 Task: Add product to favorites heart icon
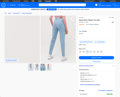(x=73, y=19)
